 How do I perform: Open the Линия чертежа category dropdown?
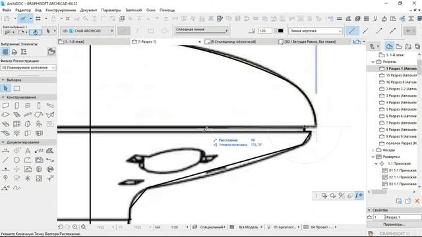point(315,31)
